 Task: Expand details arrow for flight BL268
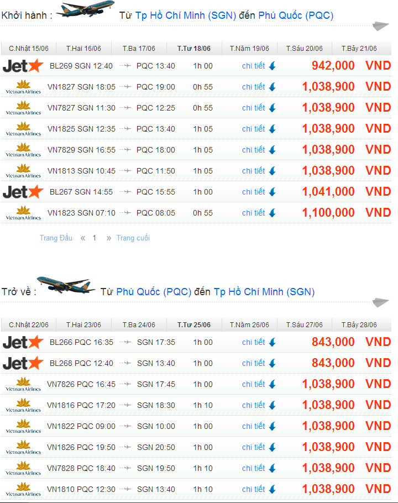pos(272,364)
